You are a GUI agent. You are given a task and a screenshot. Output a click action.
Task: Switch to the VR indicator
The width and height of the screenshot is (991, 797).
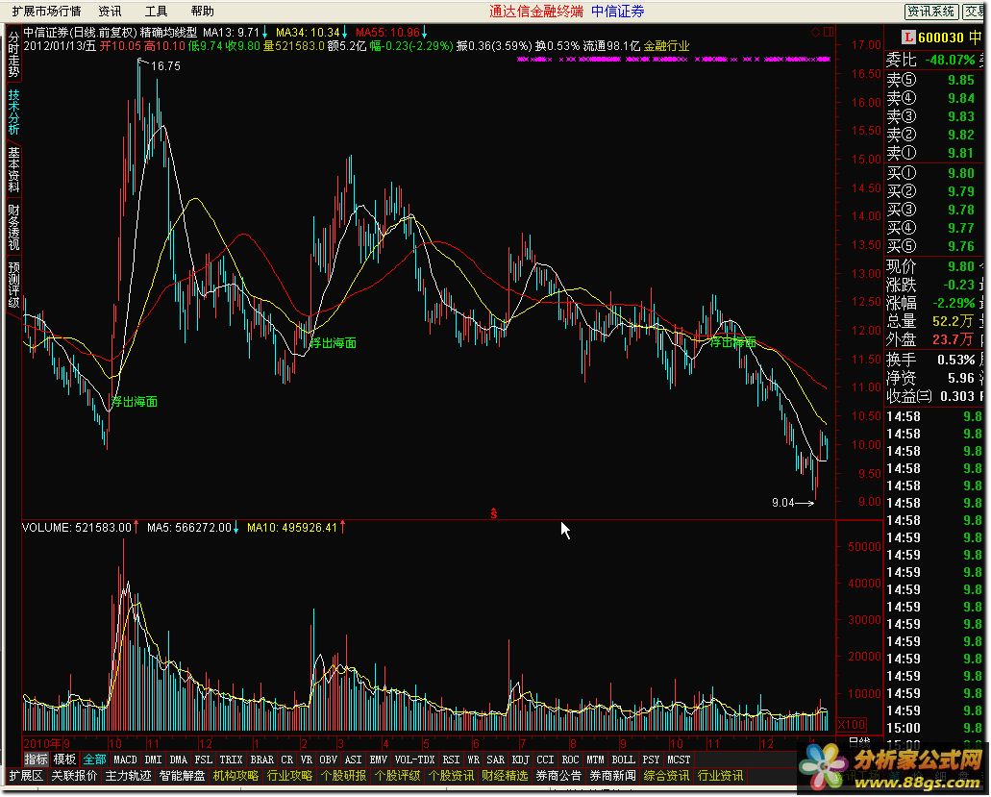pos(307,760)
